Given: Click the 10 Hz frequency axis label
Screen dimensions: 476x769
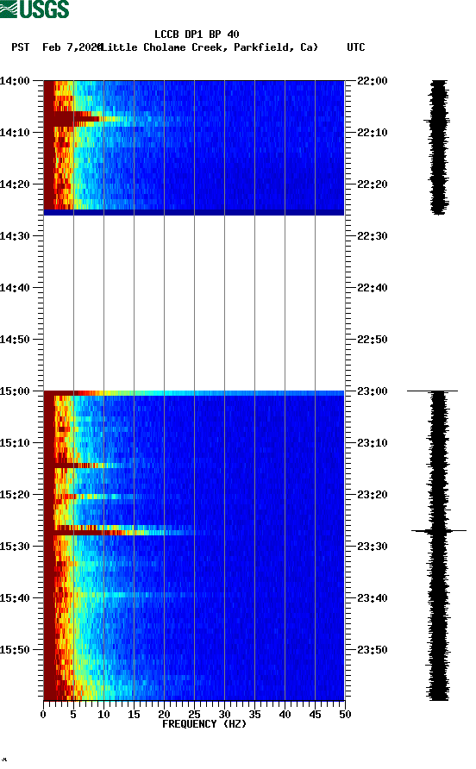Looking at the screenshot, I should click(103, 715).
